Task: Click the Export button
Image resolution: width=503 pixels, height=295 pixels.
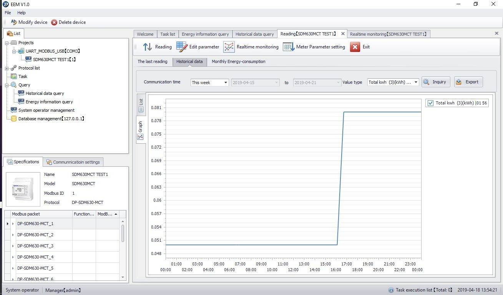Action: (468, 82)
